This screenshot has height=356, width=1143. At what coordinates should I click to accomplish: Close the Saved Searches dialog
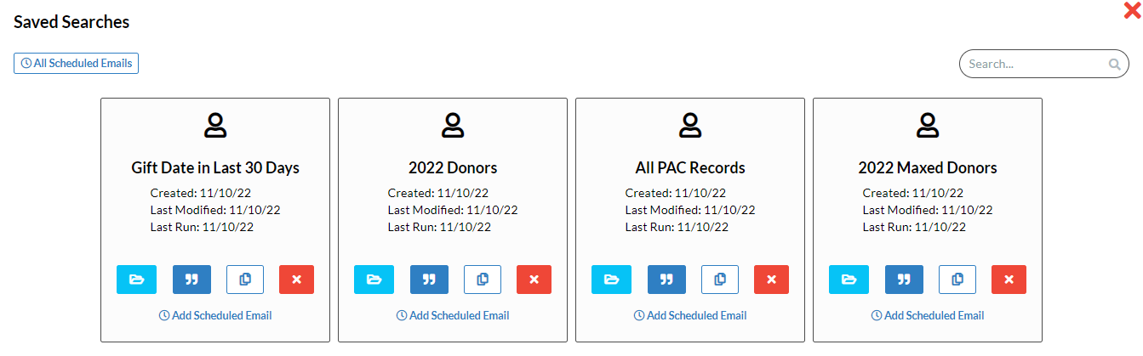click(x=1133, y=10)
